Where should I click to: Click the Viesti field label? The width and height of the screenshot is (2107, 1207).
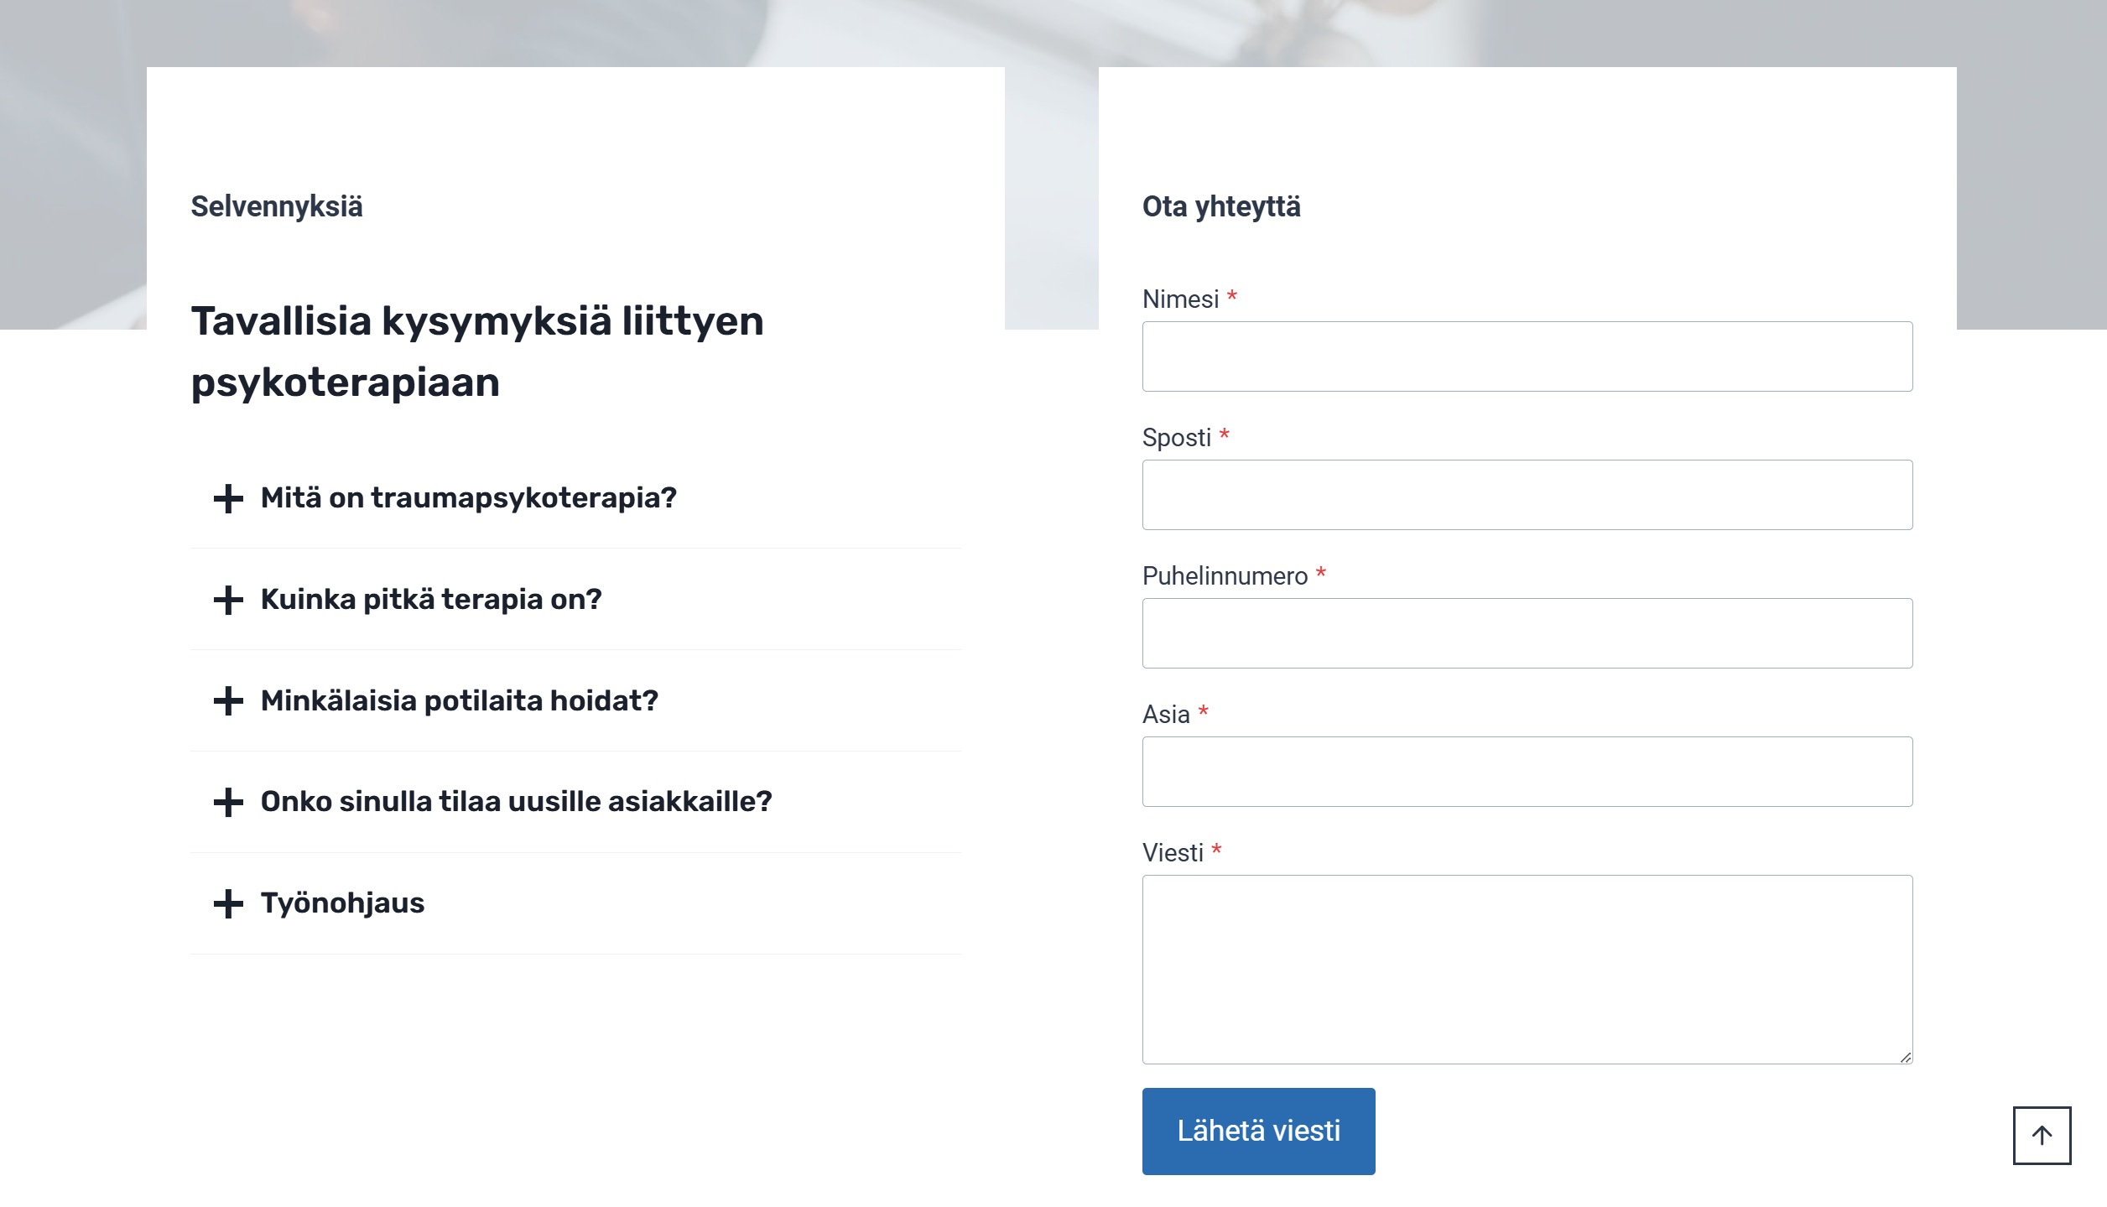coord(1173,853)
